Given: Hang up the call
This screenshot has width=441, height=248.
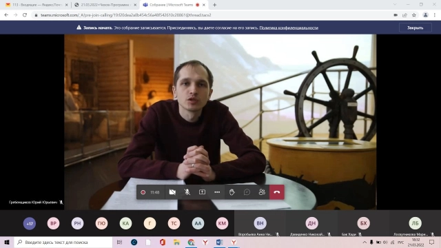Looking at the screenshot, I should (277, 192).
